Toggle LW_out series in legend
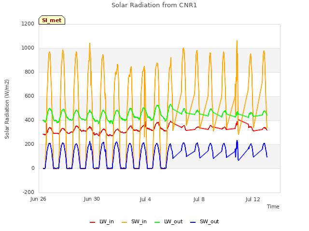 (x=169, y=221)
